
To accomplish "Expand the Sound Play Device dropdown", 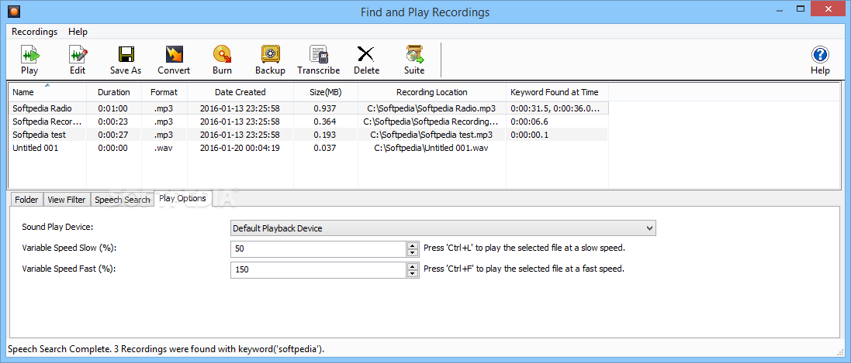I will 649,228.
